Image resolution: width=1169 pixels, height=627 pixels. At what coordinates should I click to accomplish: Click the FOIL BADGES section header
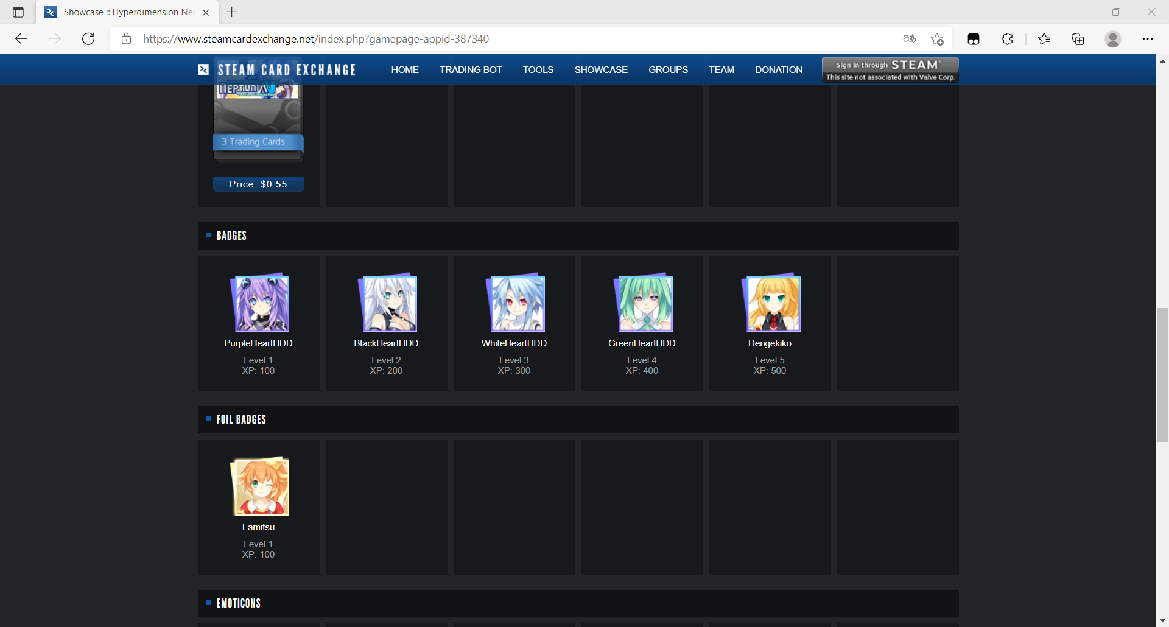coord(578,419)
